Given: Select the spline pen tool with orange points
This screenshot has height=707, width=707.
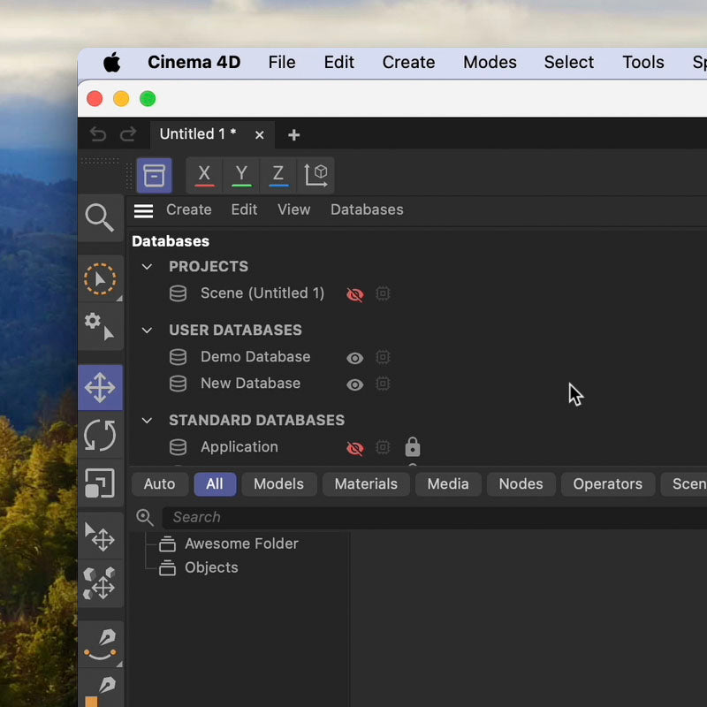Looking at the screenshot, I should coord(100,645).
